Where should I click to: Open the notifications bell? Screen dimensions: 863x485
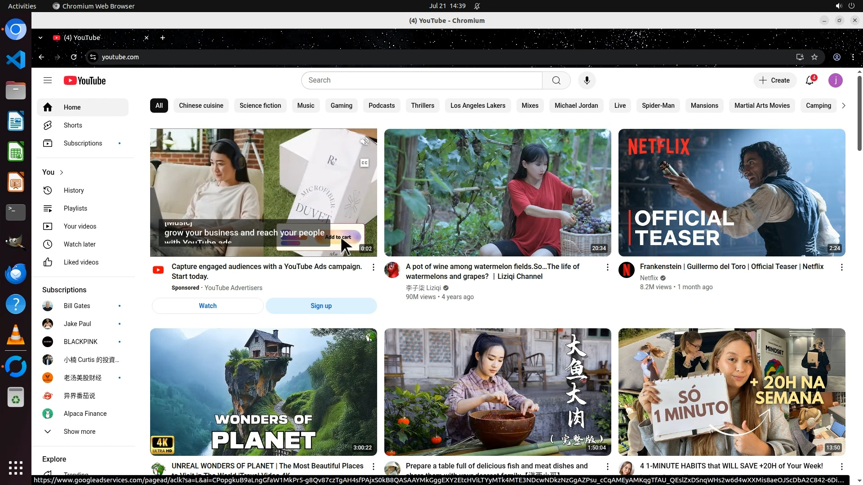click(x=810, y=80)
